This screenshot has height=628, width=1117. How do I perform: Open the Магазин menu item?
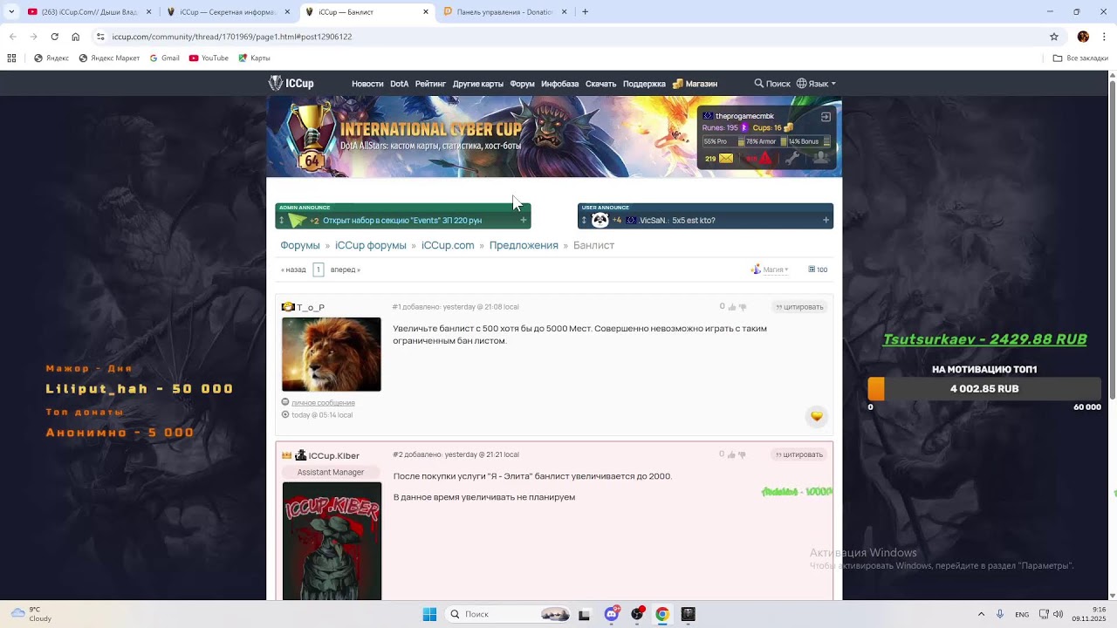click(x=695, y=84)
